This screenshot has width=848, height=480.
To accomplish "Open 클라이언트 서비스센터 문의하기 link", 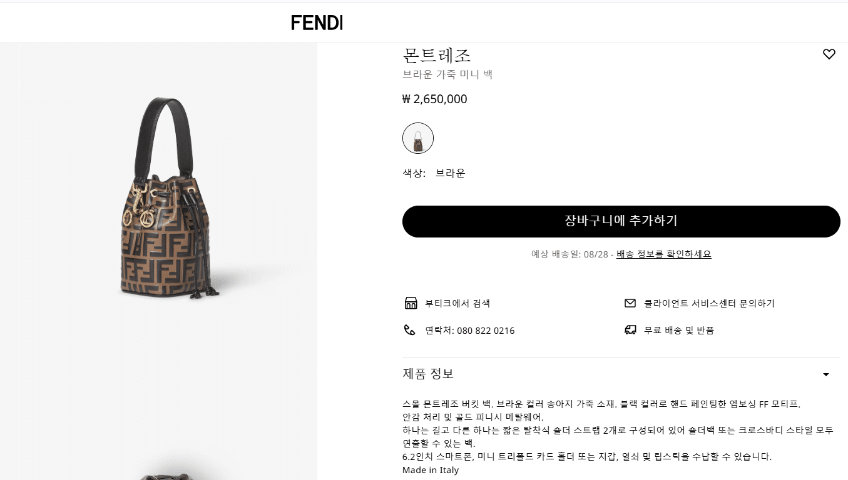I will [x=709, y=304].
